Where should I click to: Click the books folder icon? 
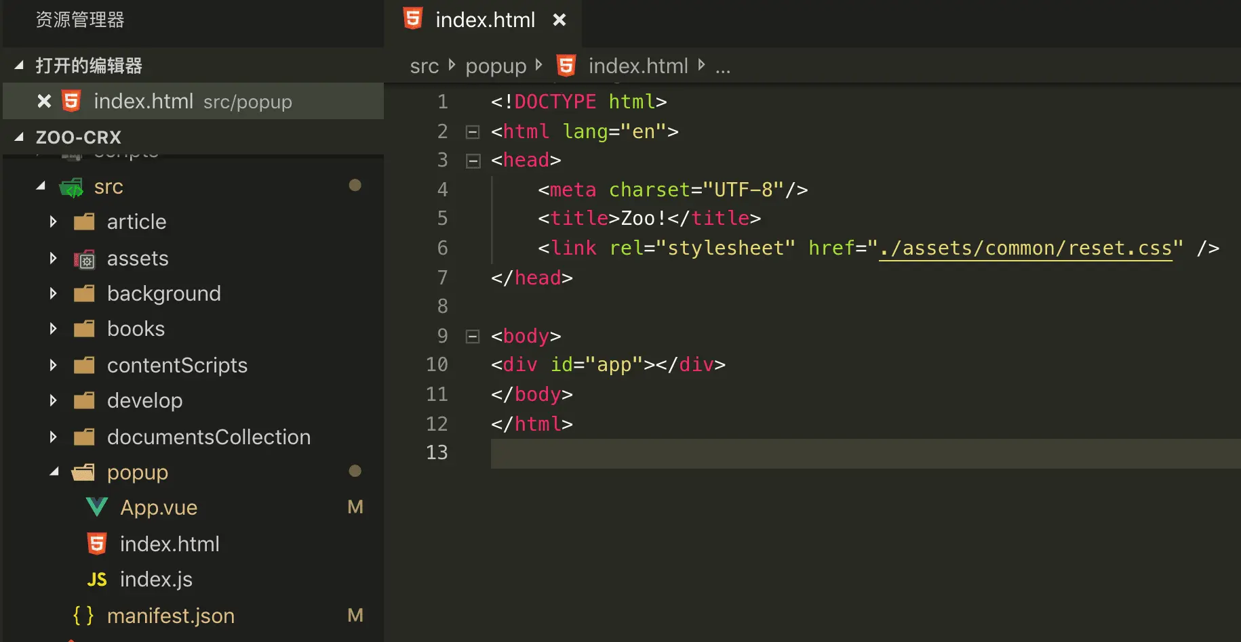(x=84, y=329)
